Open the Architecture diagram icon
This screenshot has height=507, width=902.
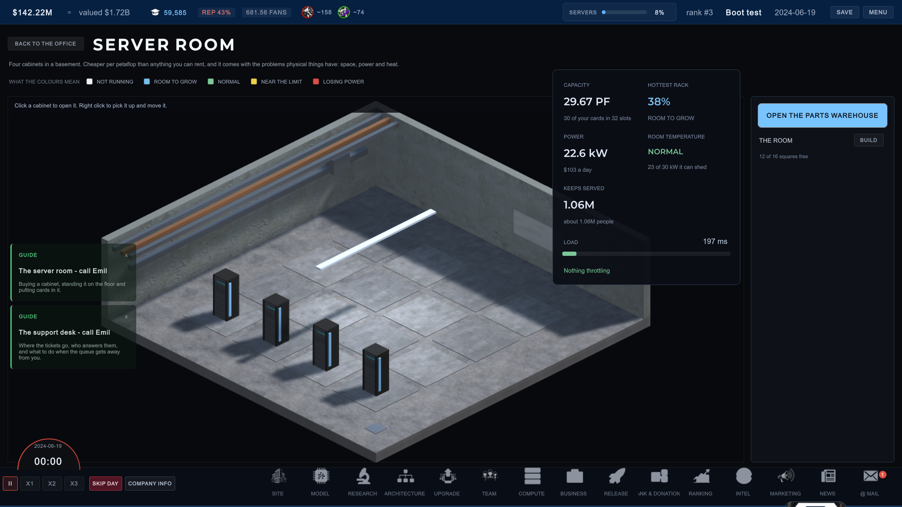pyautogui.click(x=405, y=476)
